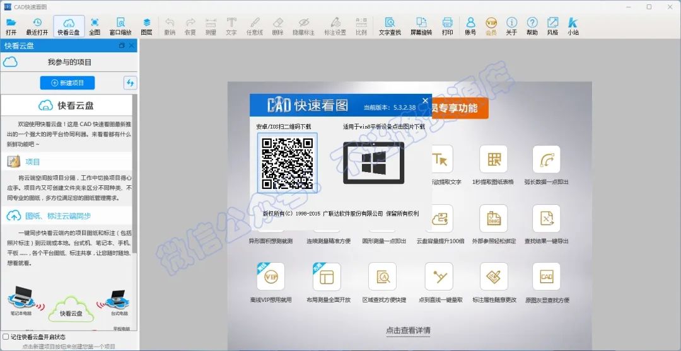Select the 删除 eraser tool
The width and height of the screenshot is (681, 351).
coord(278,26)
